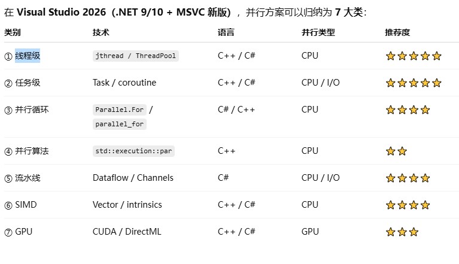Click the parallel_for code chip
The height and width of the screenshot is (264, 459).
click(120, 125)
